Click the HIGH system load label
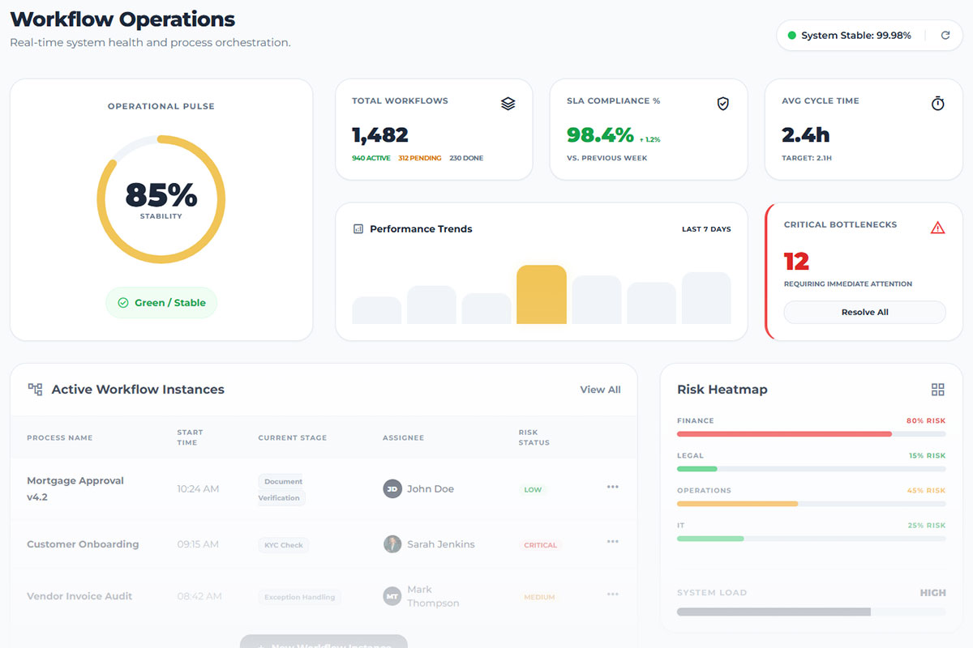Viewport: 973px width, 648px height. pyautogui.click(x=932, y=593)
